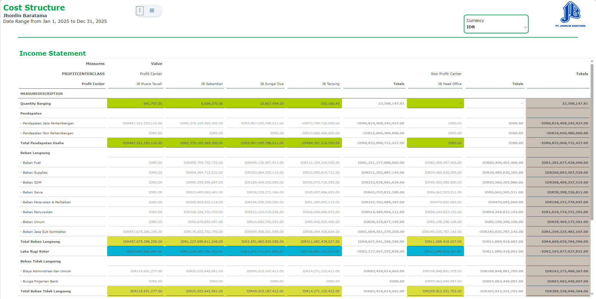Select the Beban Jasa Sub Kontraktor row
This screenshot has height=299, width=596.
click(x=43, y=232)
